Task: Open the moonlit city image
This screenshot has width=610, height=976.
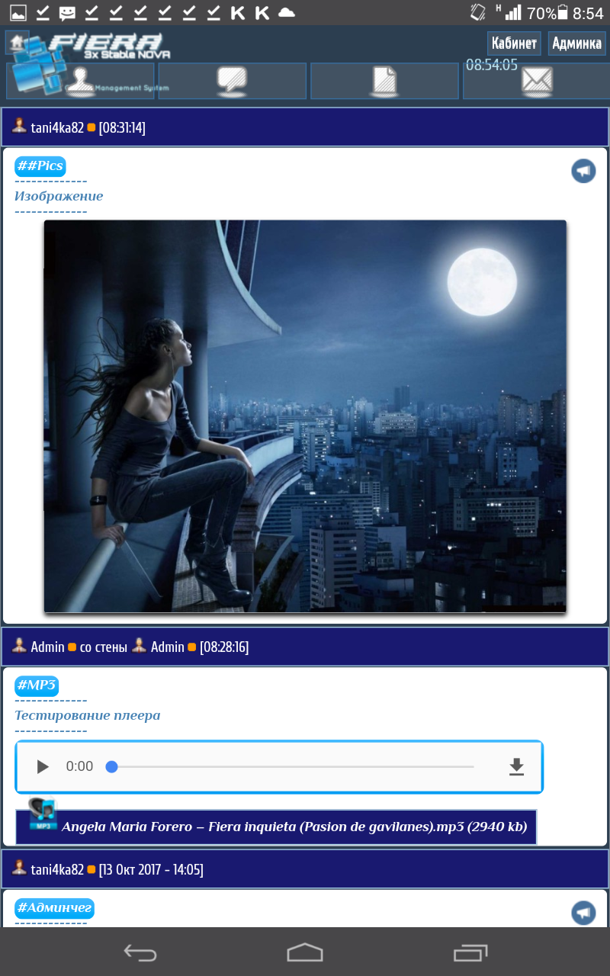Action: point(305,416)
